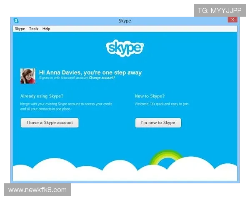The image size is (250, 200).
Task: Click the Skype icon in the title bar
Action: tap(16, 20)
